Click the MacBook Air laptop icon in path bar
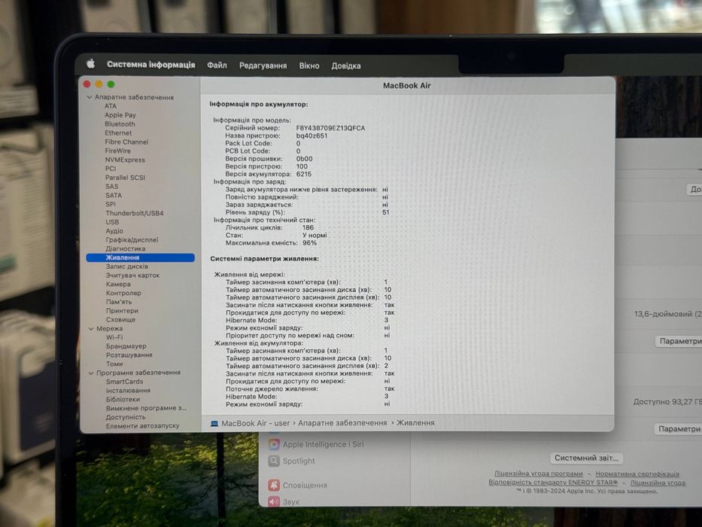702x527 pixels. click(x=214, y=423)
